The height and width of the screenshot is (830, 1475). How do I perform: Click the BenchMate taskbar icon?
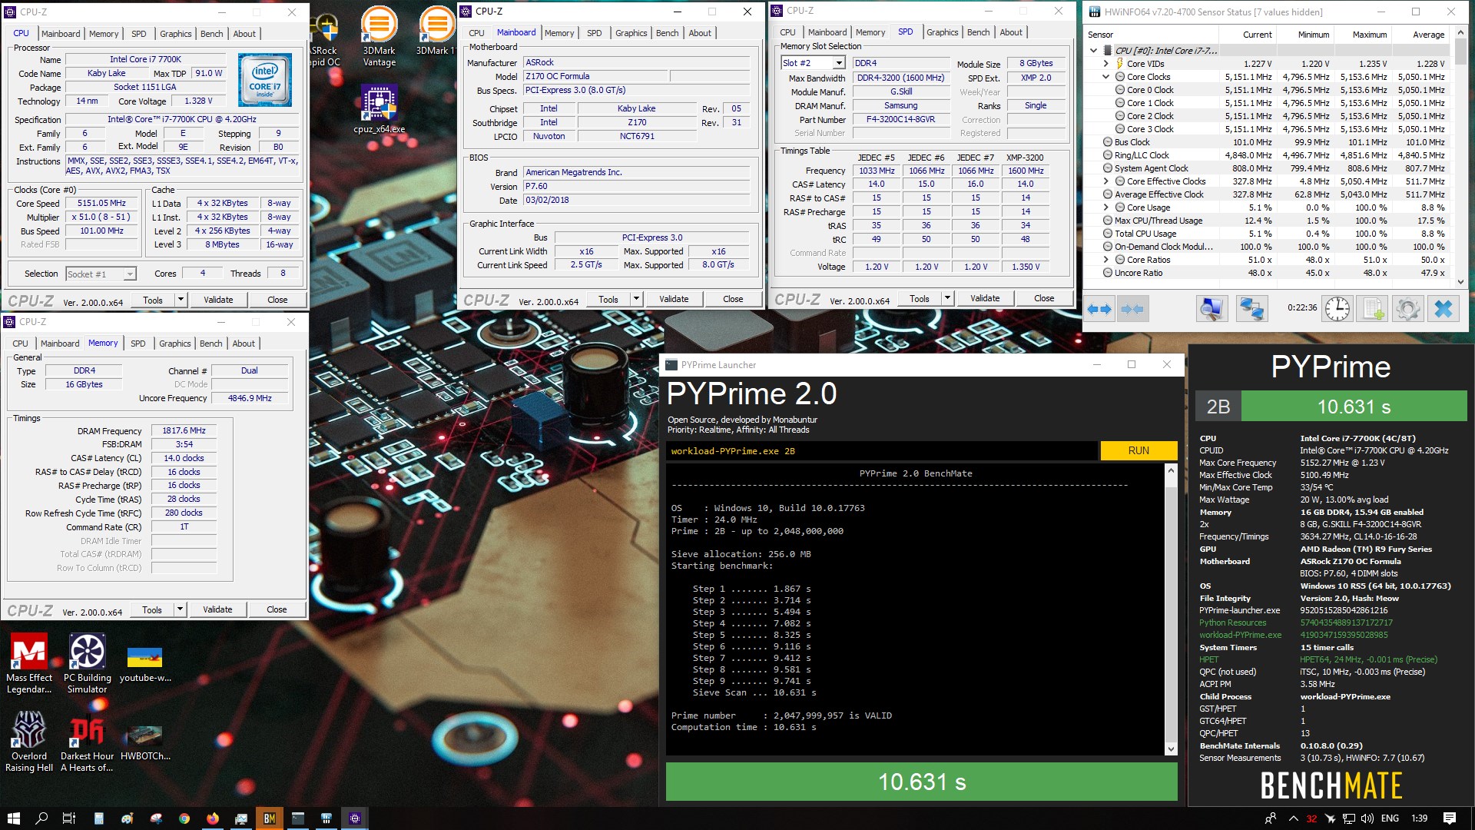(270, 818)
